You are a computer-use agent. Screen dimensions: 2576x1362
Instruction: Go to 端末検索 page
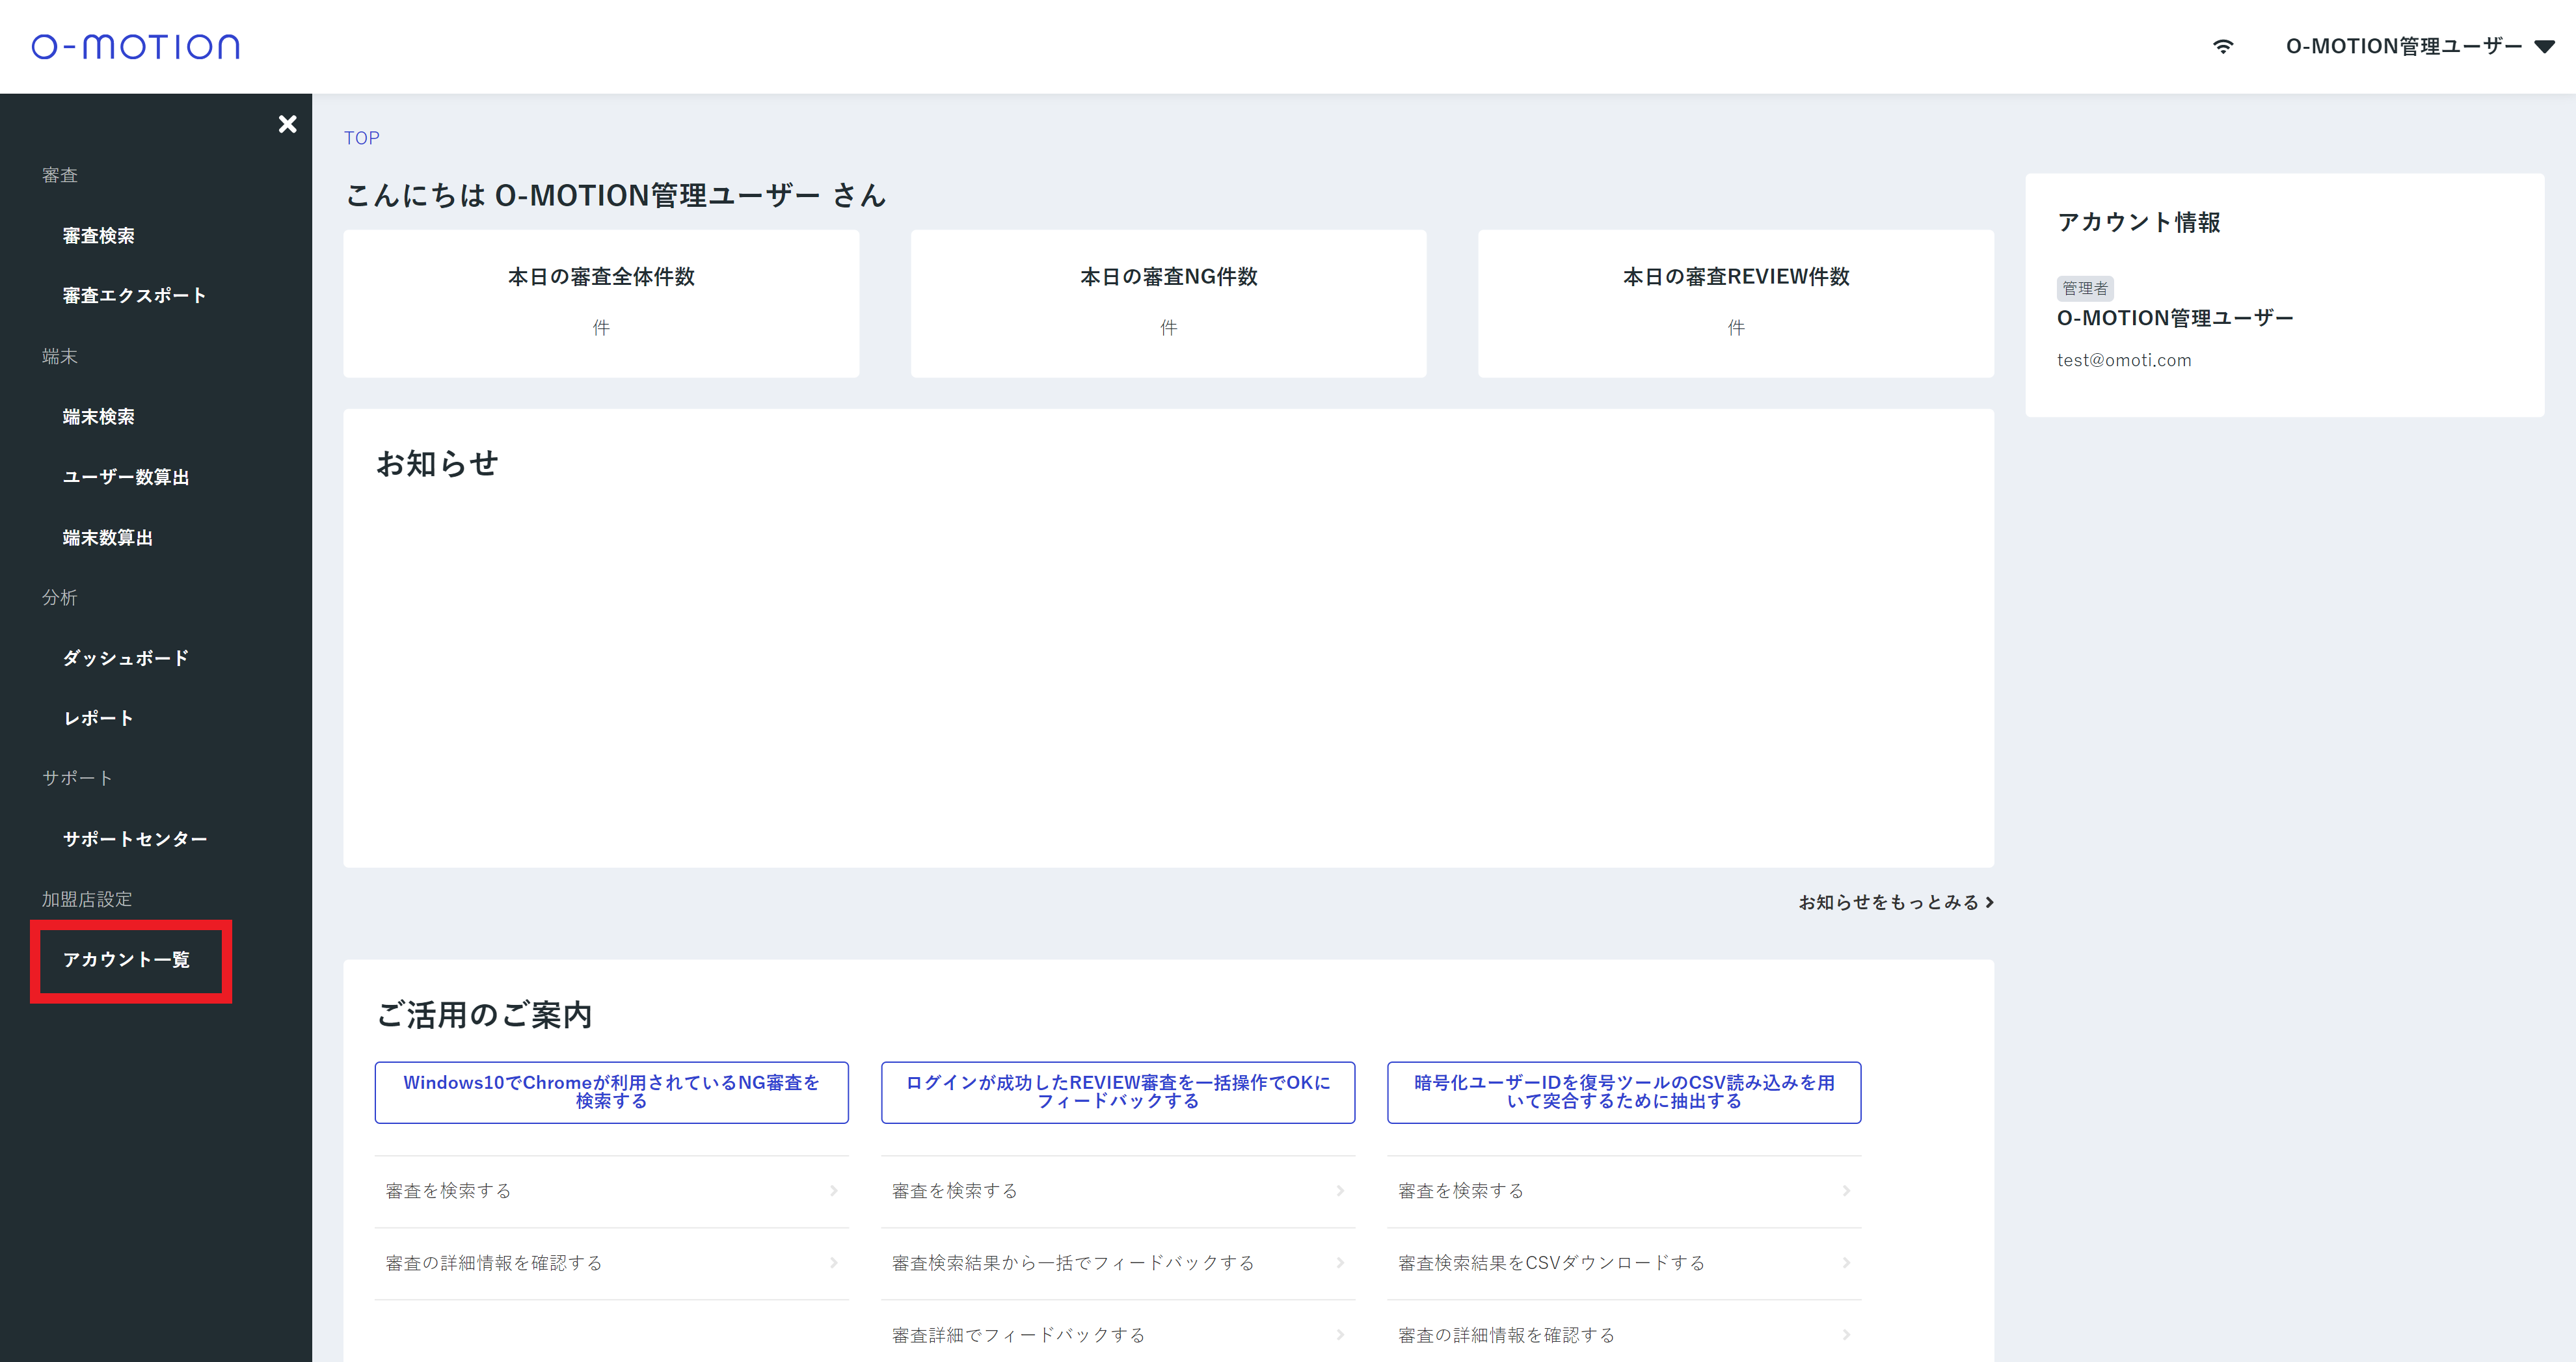click(x=98, y=417)
